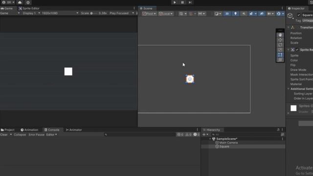
Task: Select the Move tool
Action: 280,40
